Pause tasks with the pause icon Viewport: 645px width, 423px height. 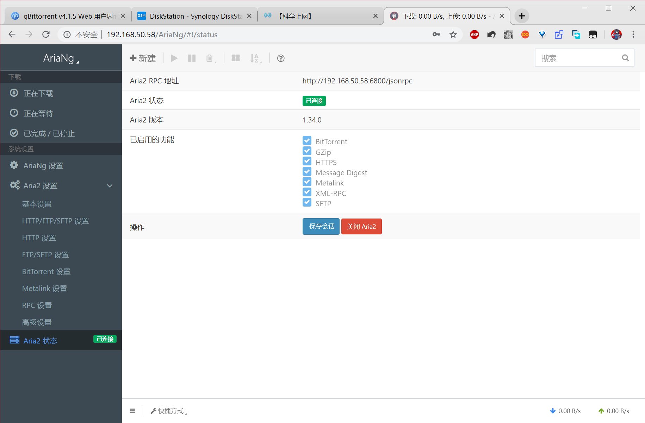[x=192, y=58]
